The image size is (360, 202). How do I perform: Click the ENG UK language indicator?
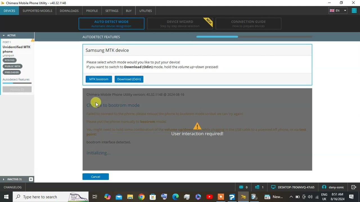click(x=324, y=197)
